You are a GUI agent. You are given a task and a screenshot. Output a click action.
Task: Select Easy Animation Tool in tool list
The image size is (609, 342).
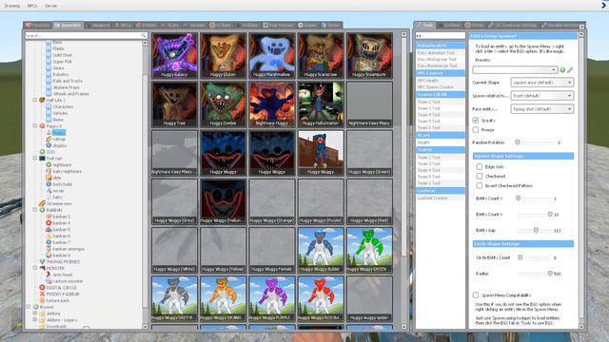click(x=440, y=53)
